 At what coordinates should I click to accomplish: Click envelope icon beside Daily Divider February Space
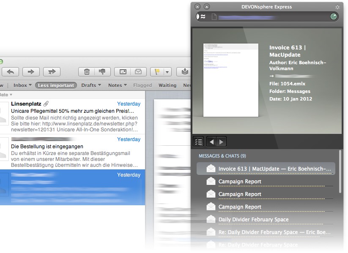pyautogui.click(x=211, y=219)
